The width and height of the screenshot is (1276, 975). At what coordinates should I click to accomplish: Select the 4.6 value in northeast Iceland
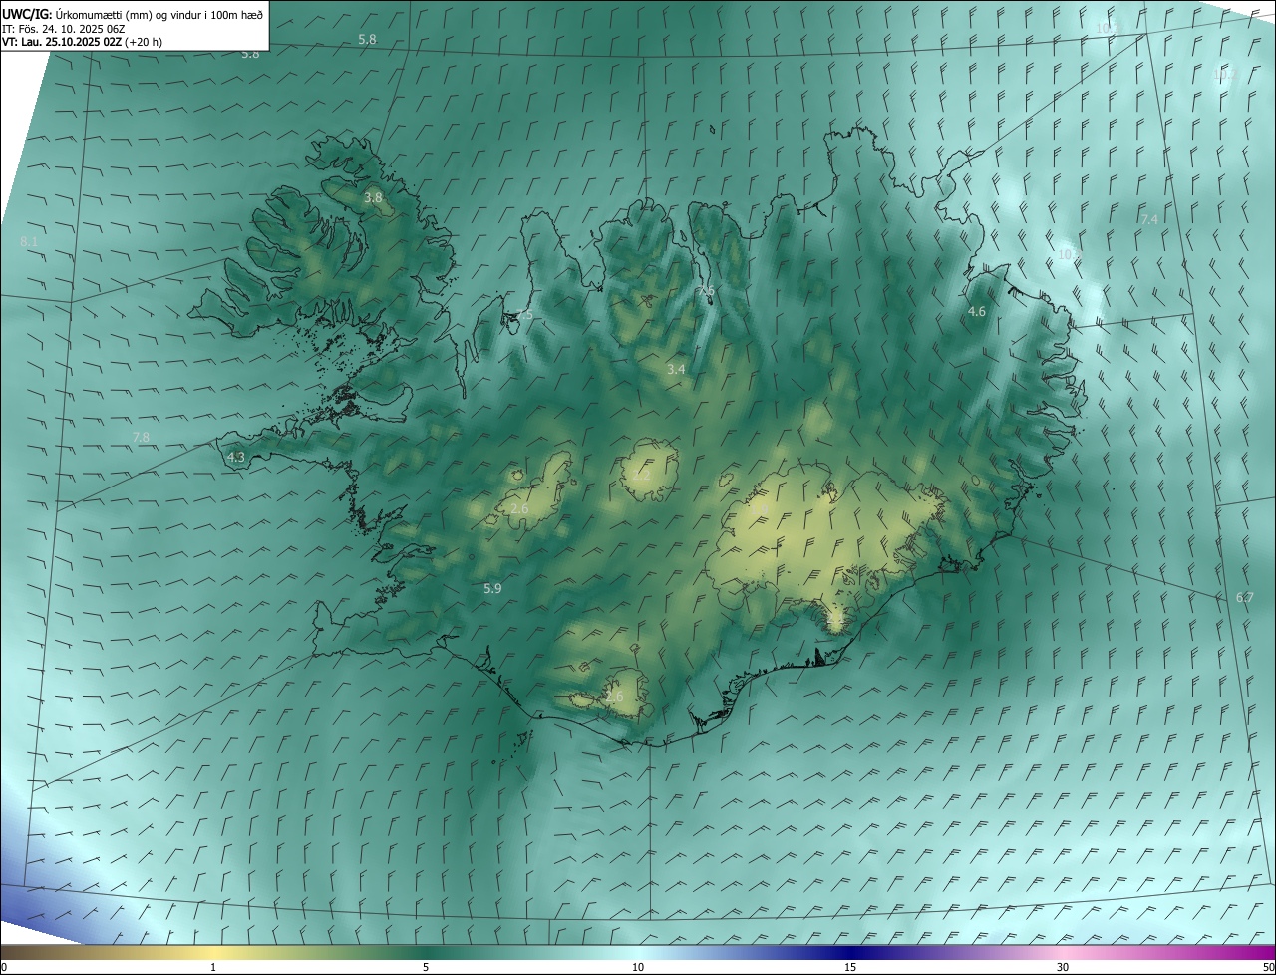(977, 312)
